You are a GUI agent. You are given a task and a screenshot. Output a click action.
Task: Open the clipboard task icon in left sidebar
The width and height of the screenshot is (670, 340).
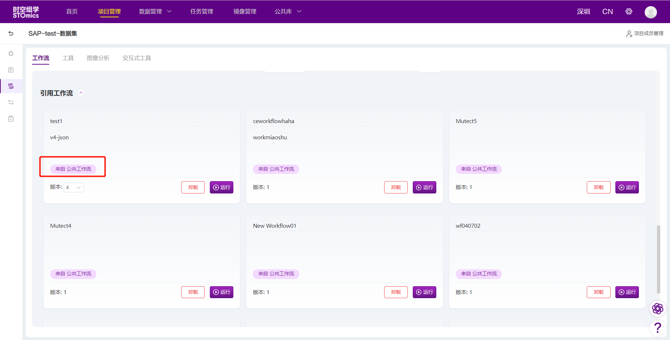click(11, 119)
